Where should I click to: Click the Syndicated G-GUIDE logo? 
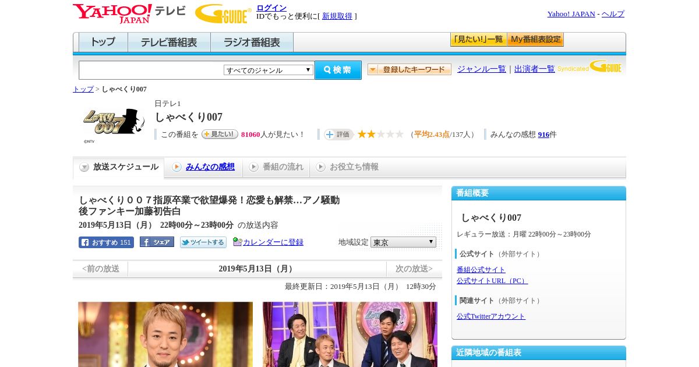point(589,66)
